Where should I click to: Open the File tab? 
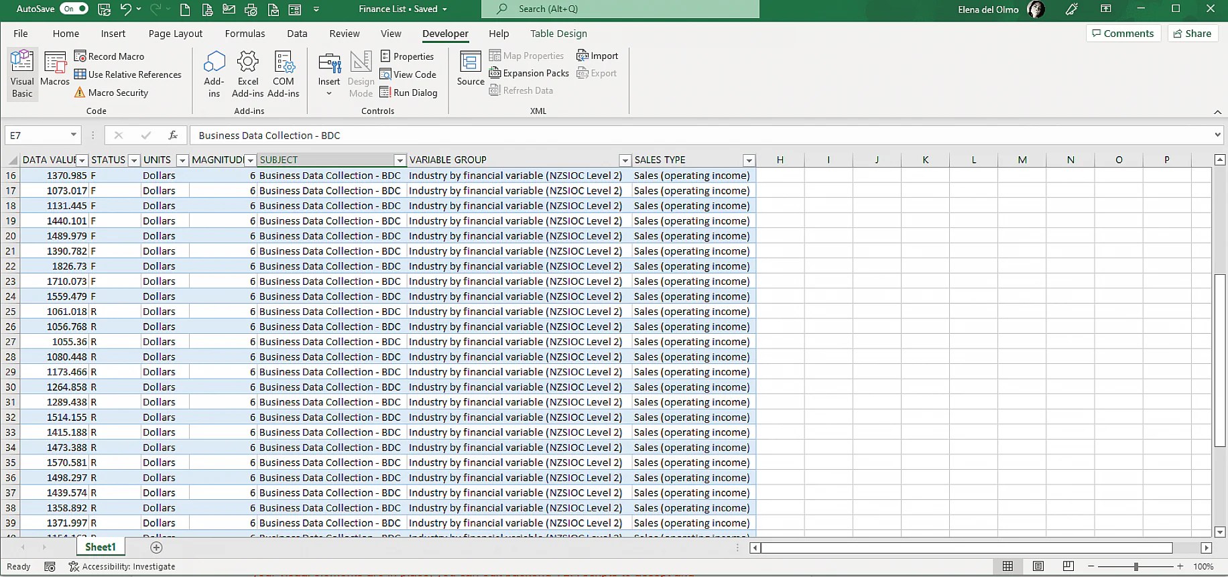[x=21, y=34]
